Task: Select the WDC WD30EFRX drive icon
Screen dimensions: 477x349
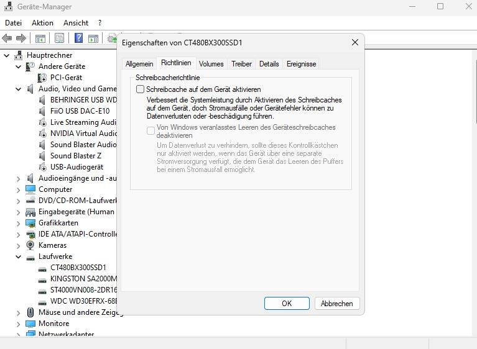Action: tap(42, 302)
